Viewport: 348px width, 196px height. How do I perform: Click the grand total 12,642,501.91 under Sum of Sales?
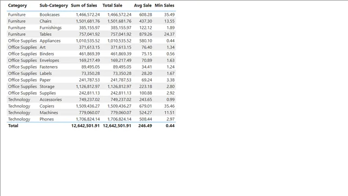tap(85, 126)
